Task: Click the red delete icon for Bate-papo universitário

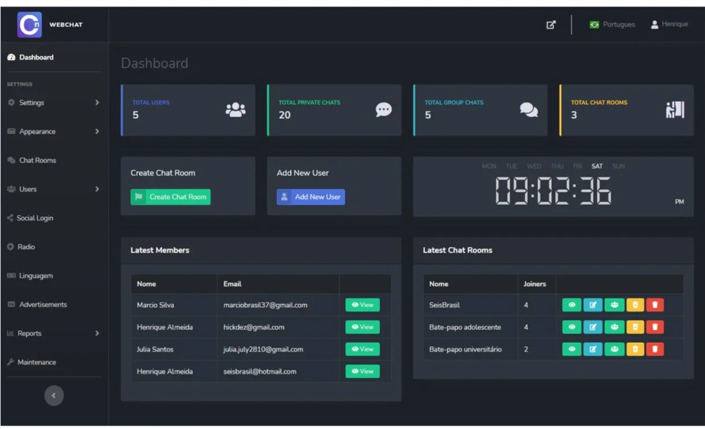Action: [x=655, y=349]
